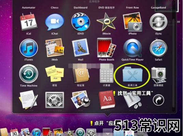The image size is (183, 136).
Task: Launch the Safari compass icon
Action: 158,48
